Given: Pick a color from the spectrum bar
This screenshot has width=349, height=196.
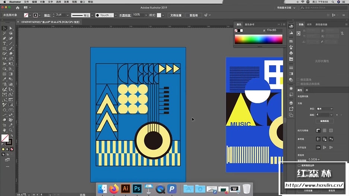Looking at the screenshot, I should coord(258,39).
